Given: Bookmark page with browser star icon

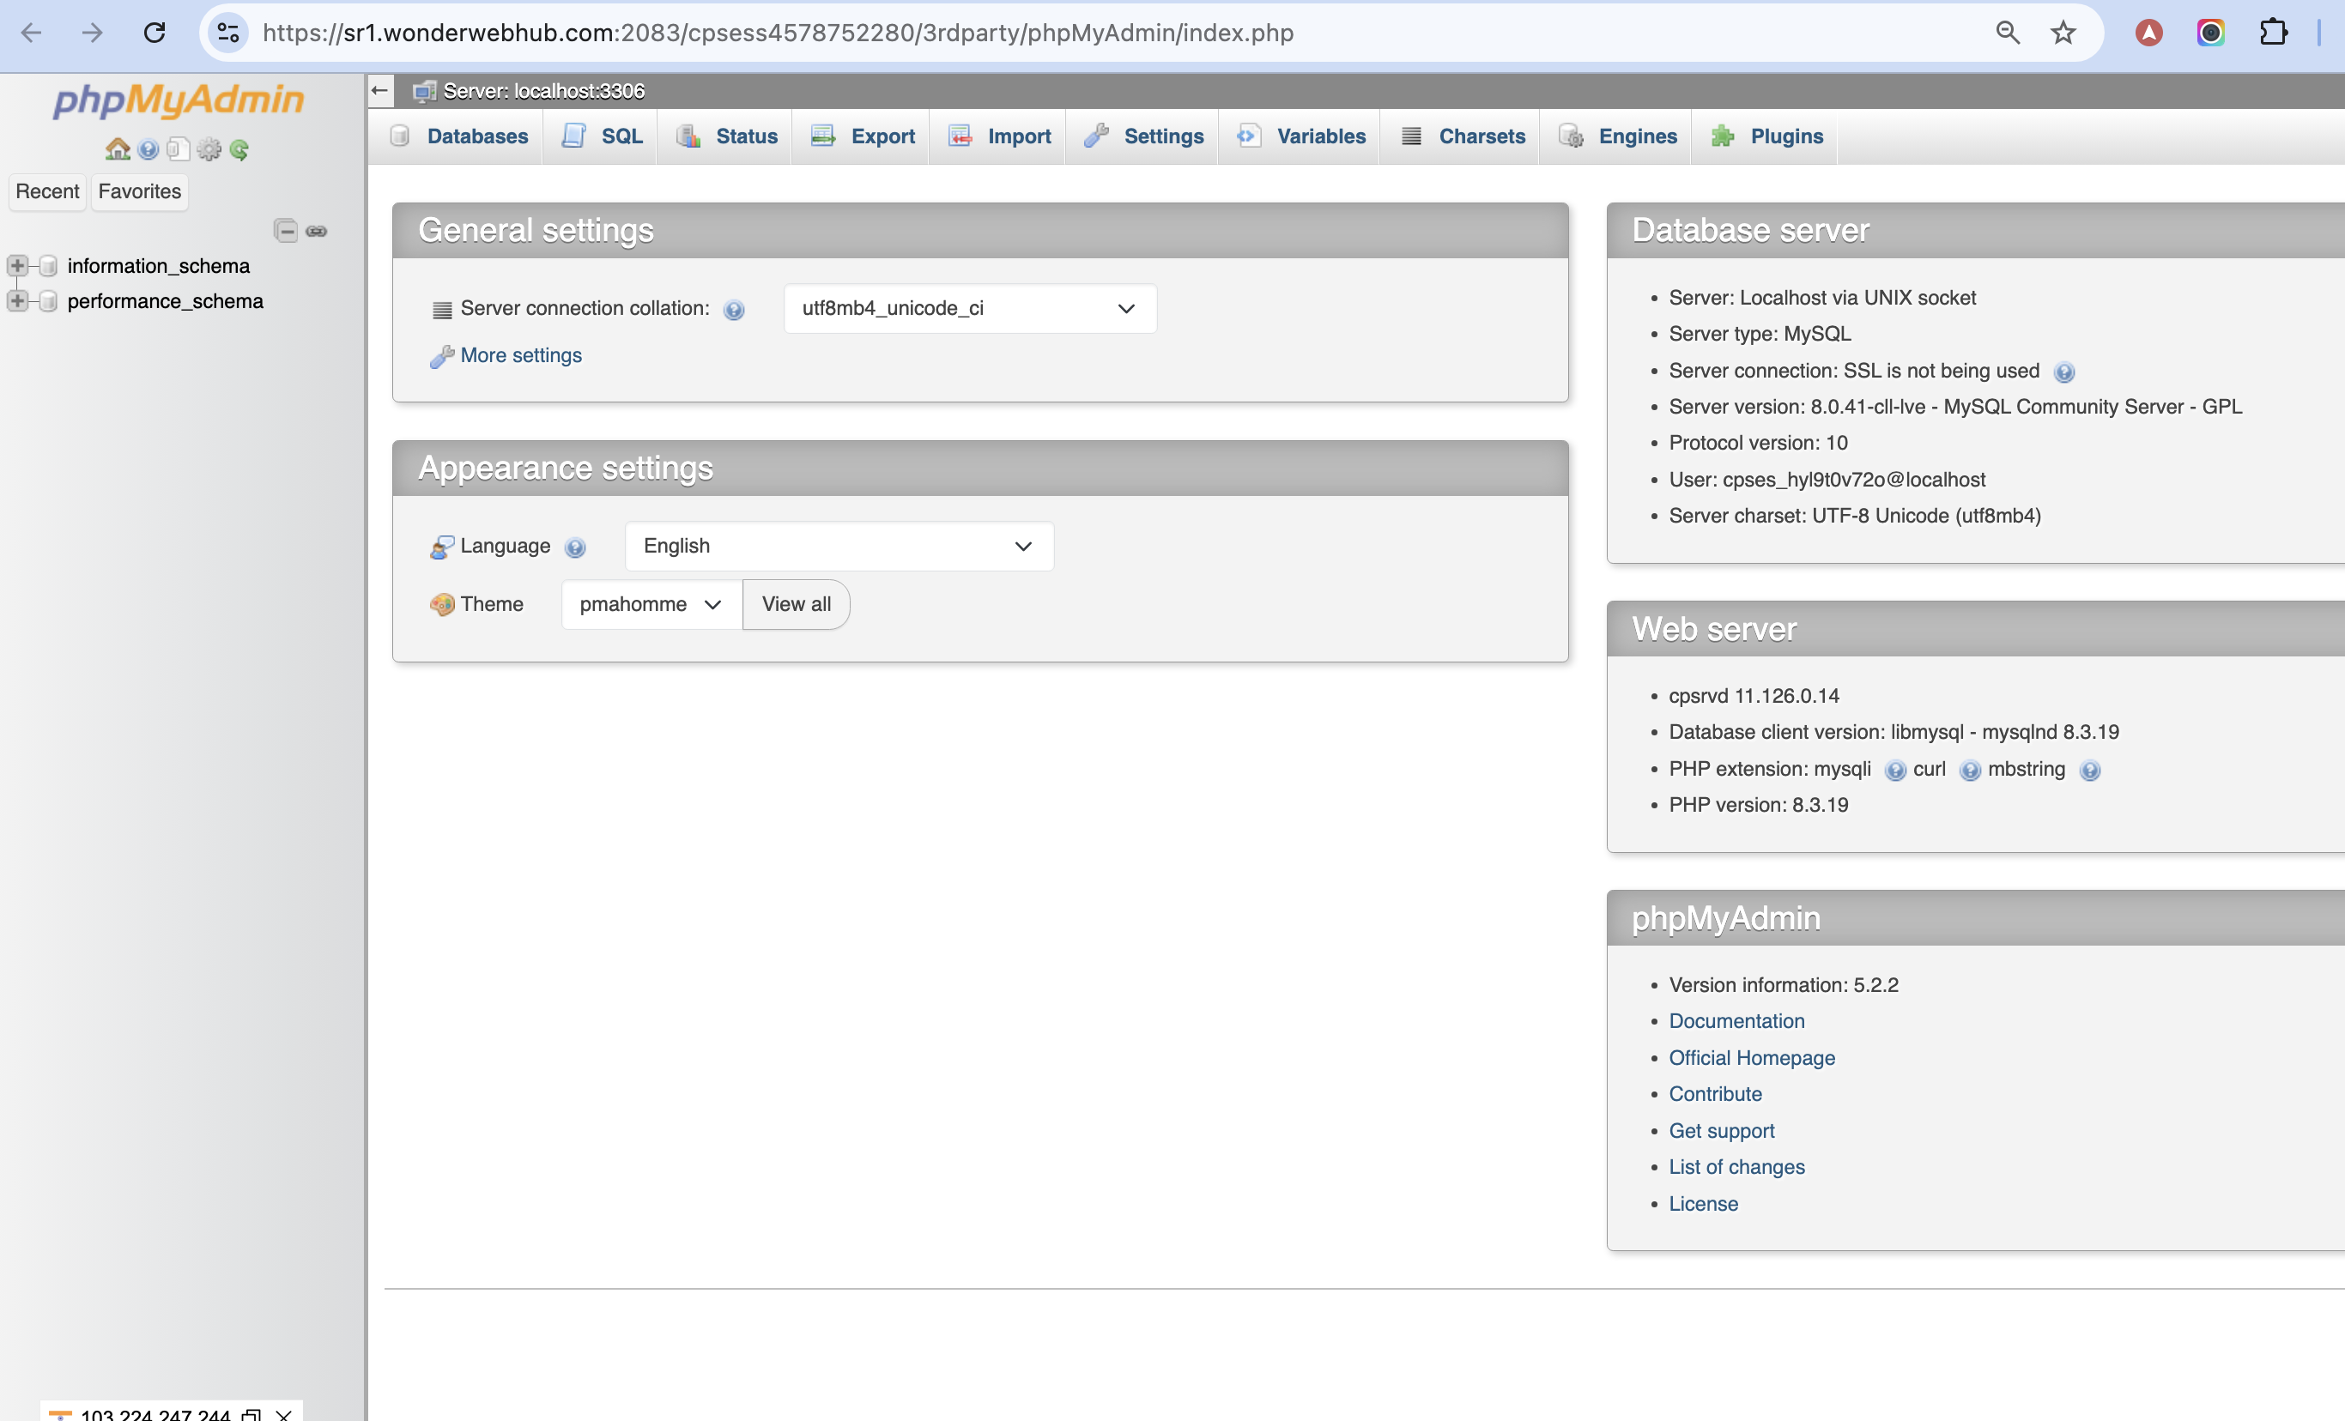Looking at the screenshot, I should 2063,33.
